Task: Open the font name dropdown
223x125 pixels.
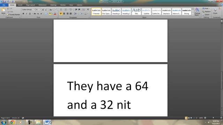Action: pyautogui.click(x=34, y=10)
